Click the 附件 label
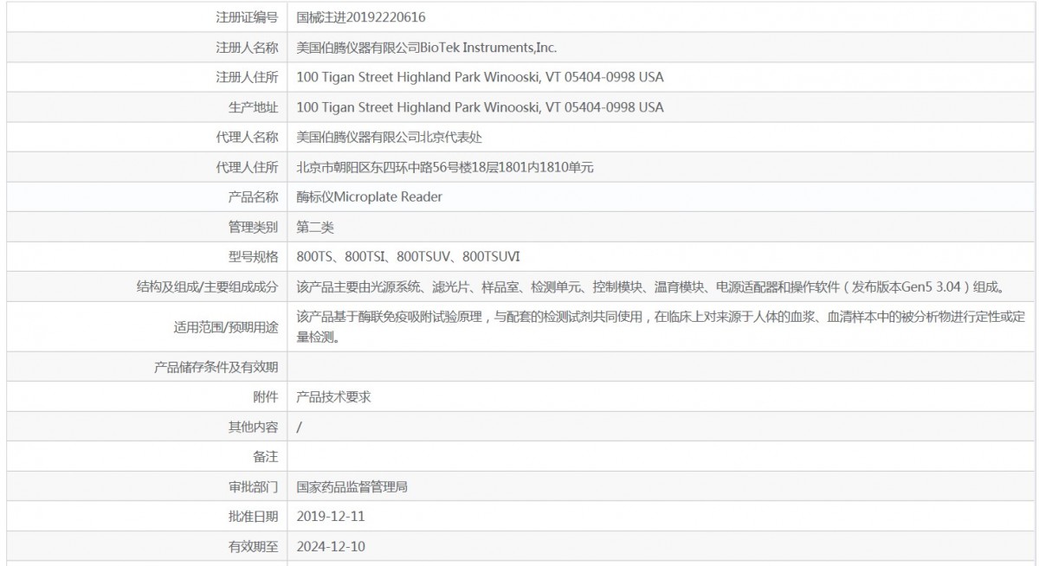 [266, 397]
